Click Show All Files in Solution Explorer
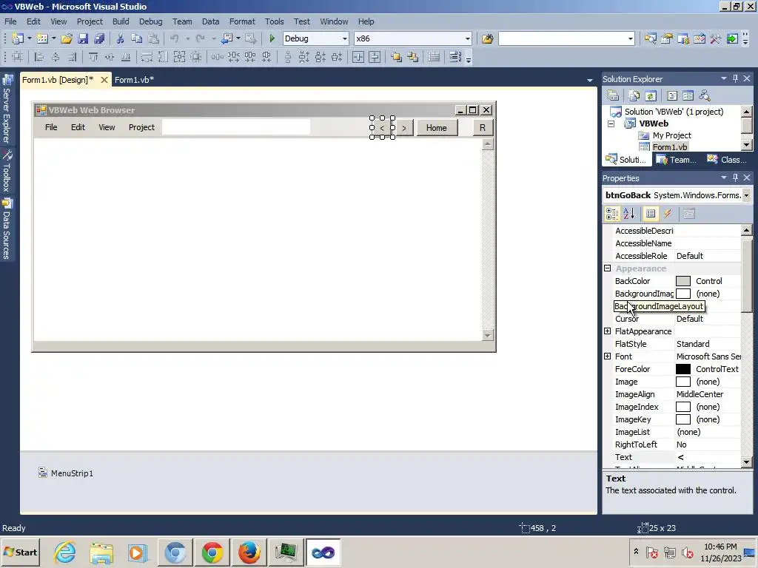 (634, 95)
